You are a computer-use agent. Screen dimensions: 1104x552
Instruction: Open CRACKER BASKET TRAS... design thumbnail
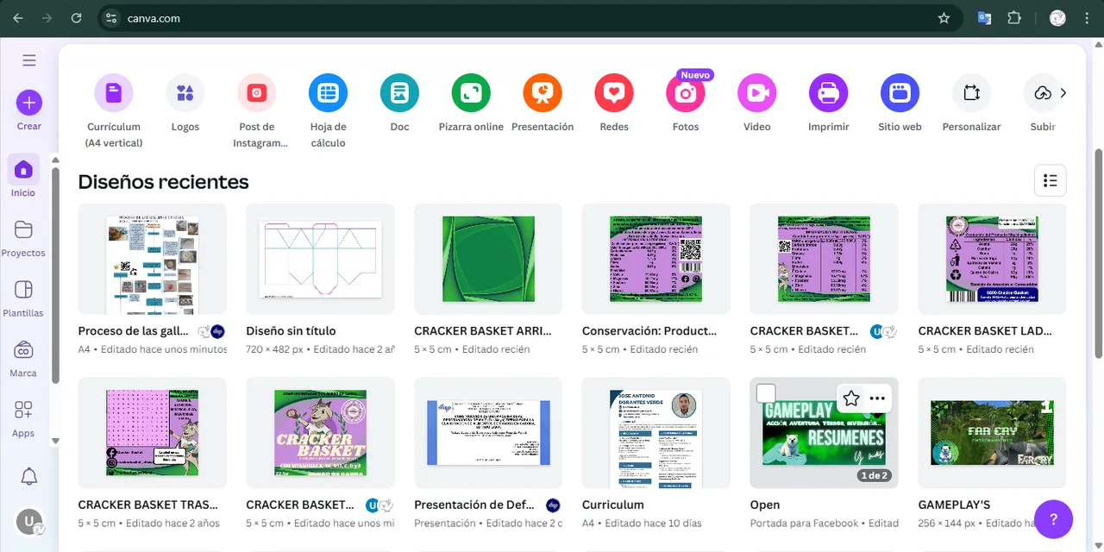(x=153, y=433)
